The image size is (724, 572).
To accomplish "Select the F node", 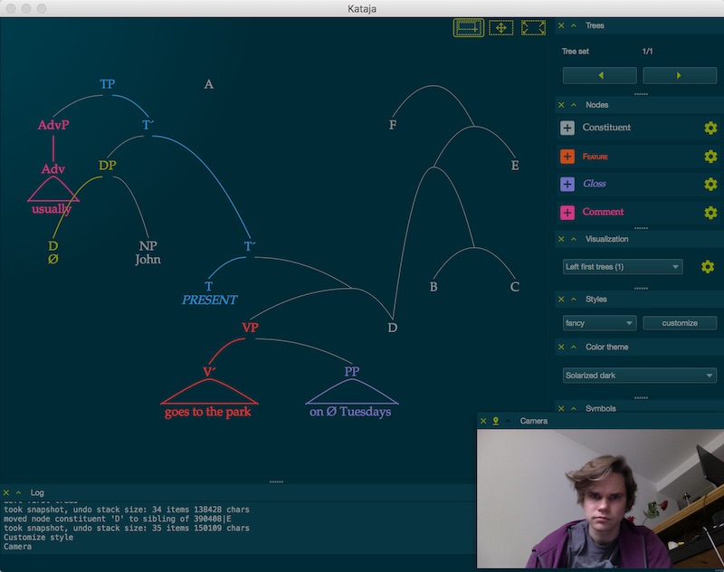I will point(393,125).
